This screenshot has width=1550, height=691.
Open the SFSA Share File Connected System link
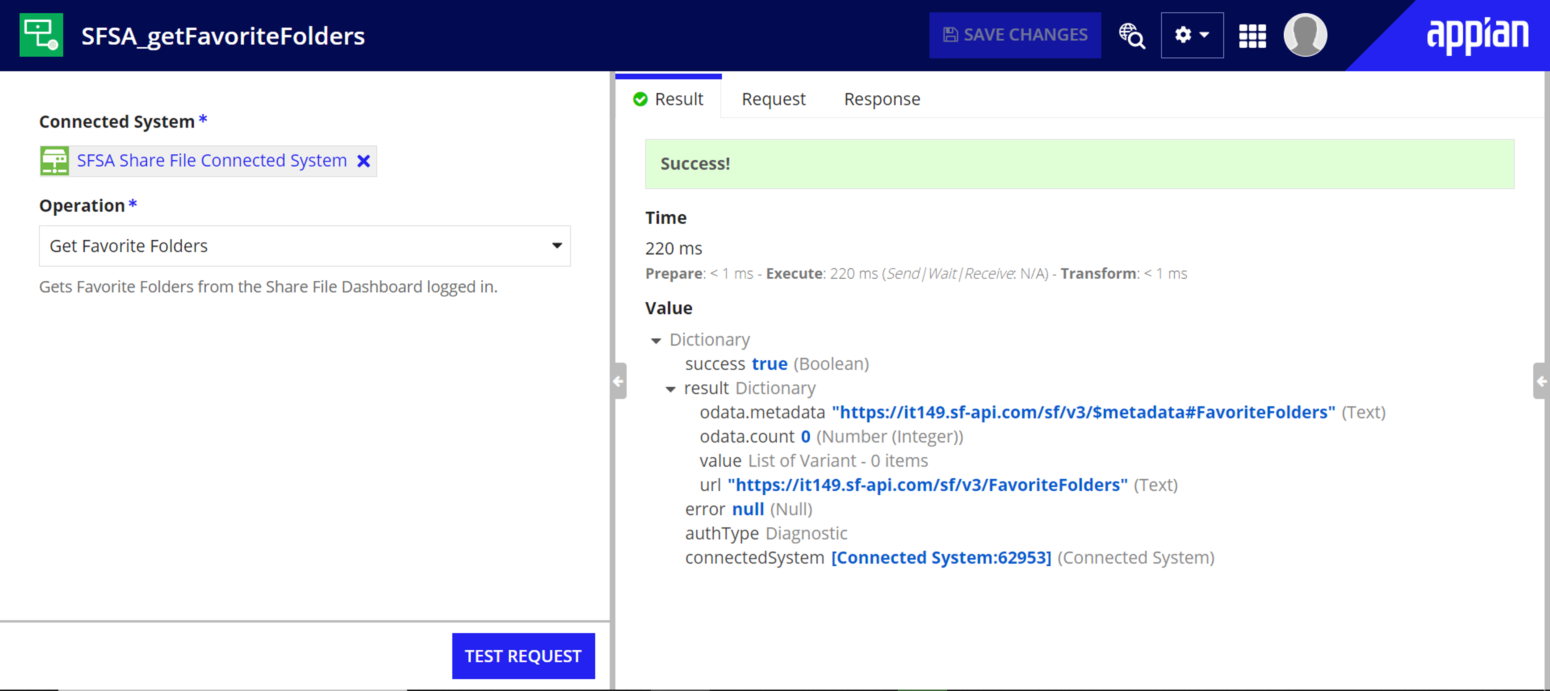pos(212,160)
